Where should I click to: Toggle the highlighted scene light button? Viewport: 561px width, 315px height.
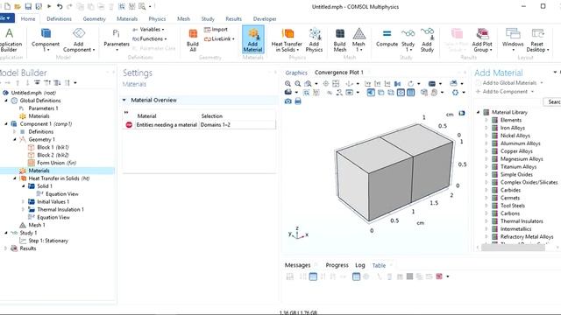pos(371,93)
